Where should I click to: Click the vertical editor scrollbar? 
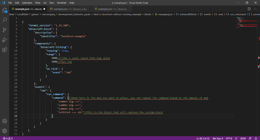[259, 76]
